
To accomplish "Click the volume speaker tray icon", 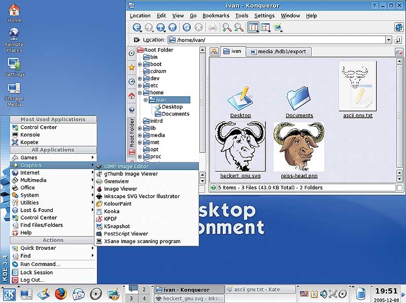I will click(x=323, y=294).
